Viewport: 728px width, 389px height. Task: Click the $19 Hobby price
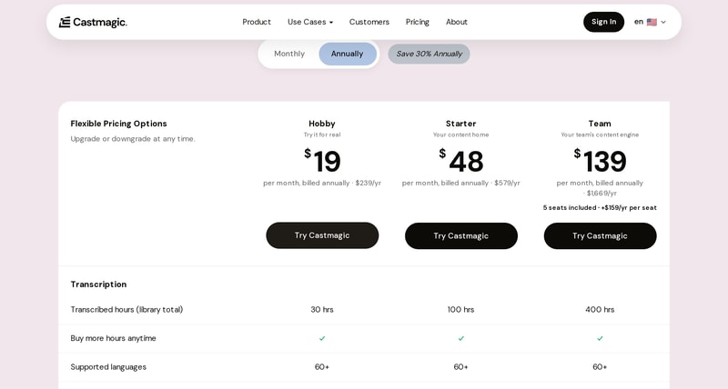(x=322, y=161)
